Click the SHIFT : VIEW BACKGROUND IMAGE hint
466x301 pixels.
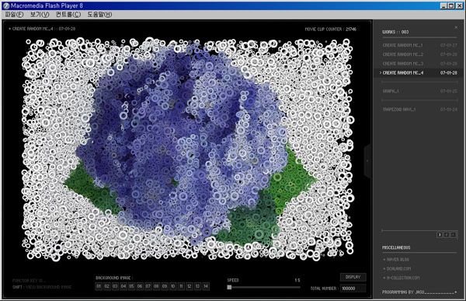click(42, 287)
